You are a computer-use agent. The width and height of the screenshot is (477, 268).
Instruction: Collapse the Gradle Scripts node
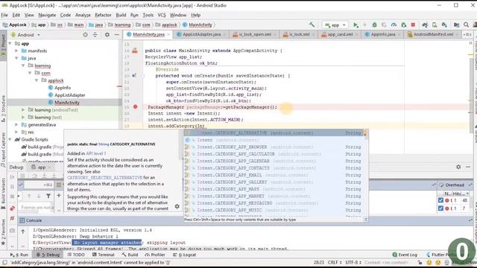coord(10,139)
